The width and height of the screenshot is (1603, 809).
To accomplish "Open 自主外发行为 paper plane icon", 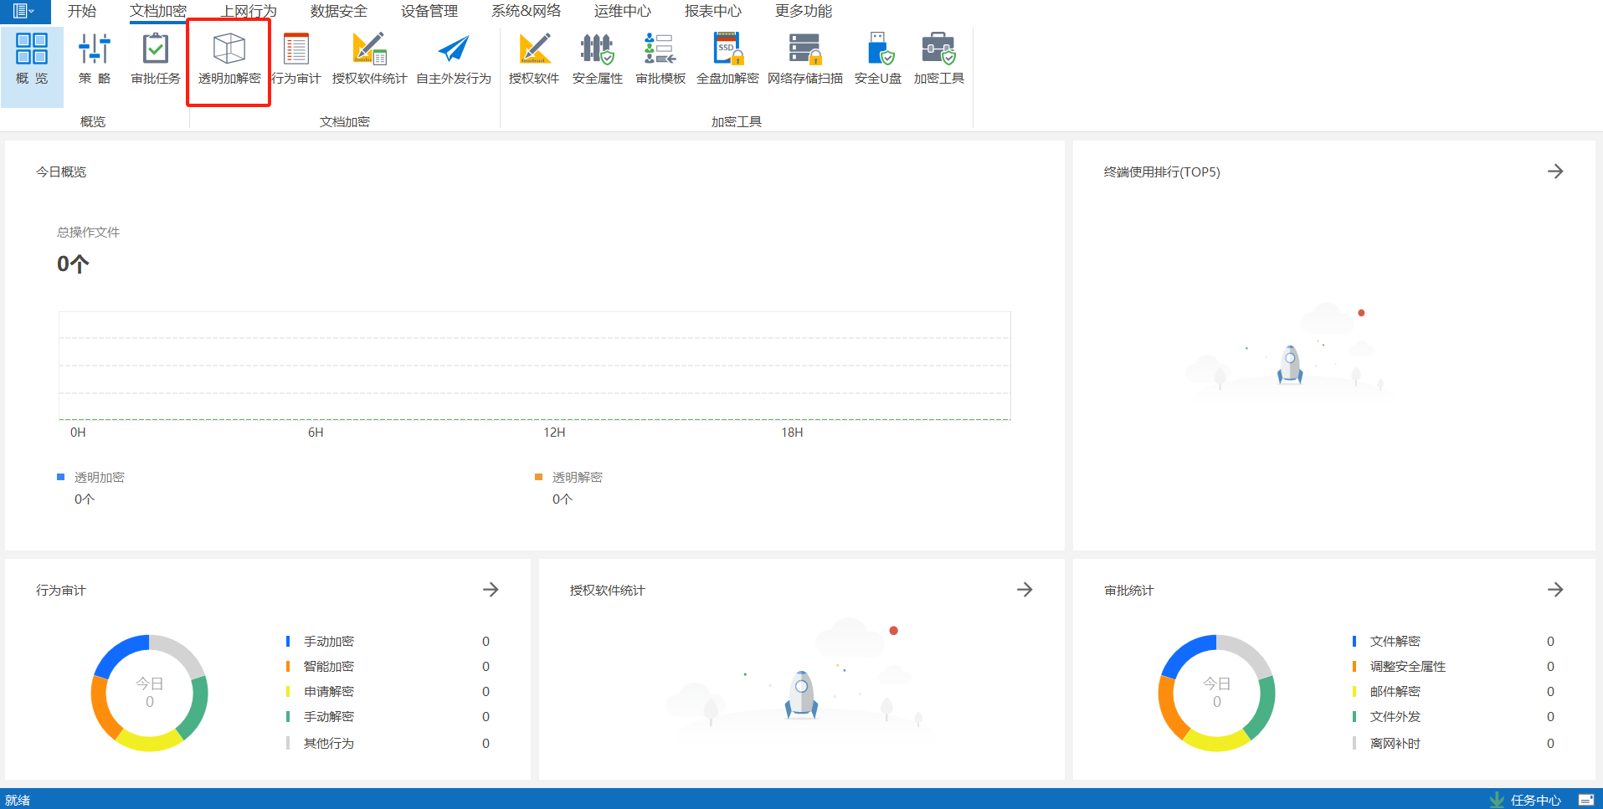I will [x=454, y=59].
